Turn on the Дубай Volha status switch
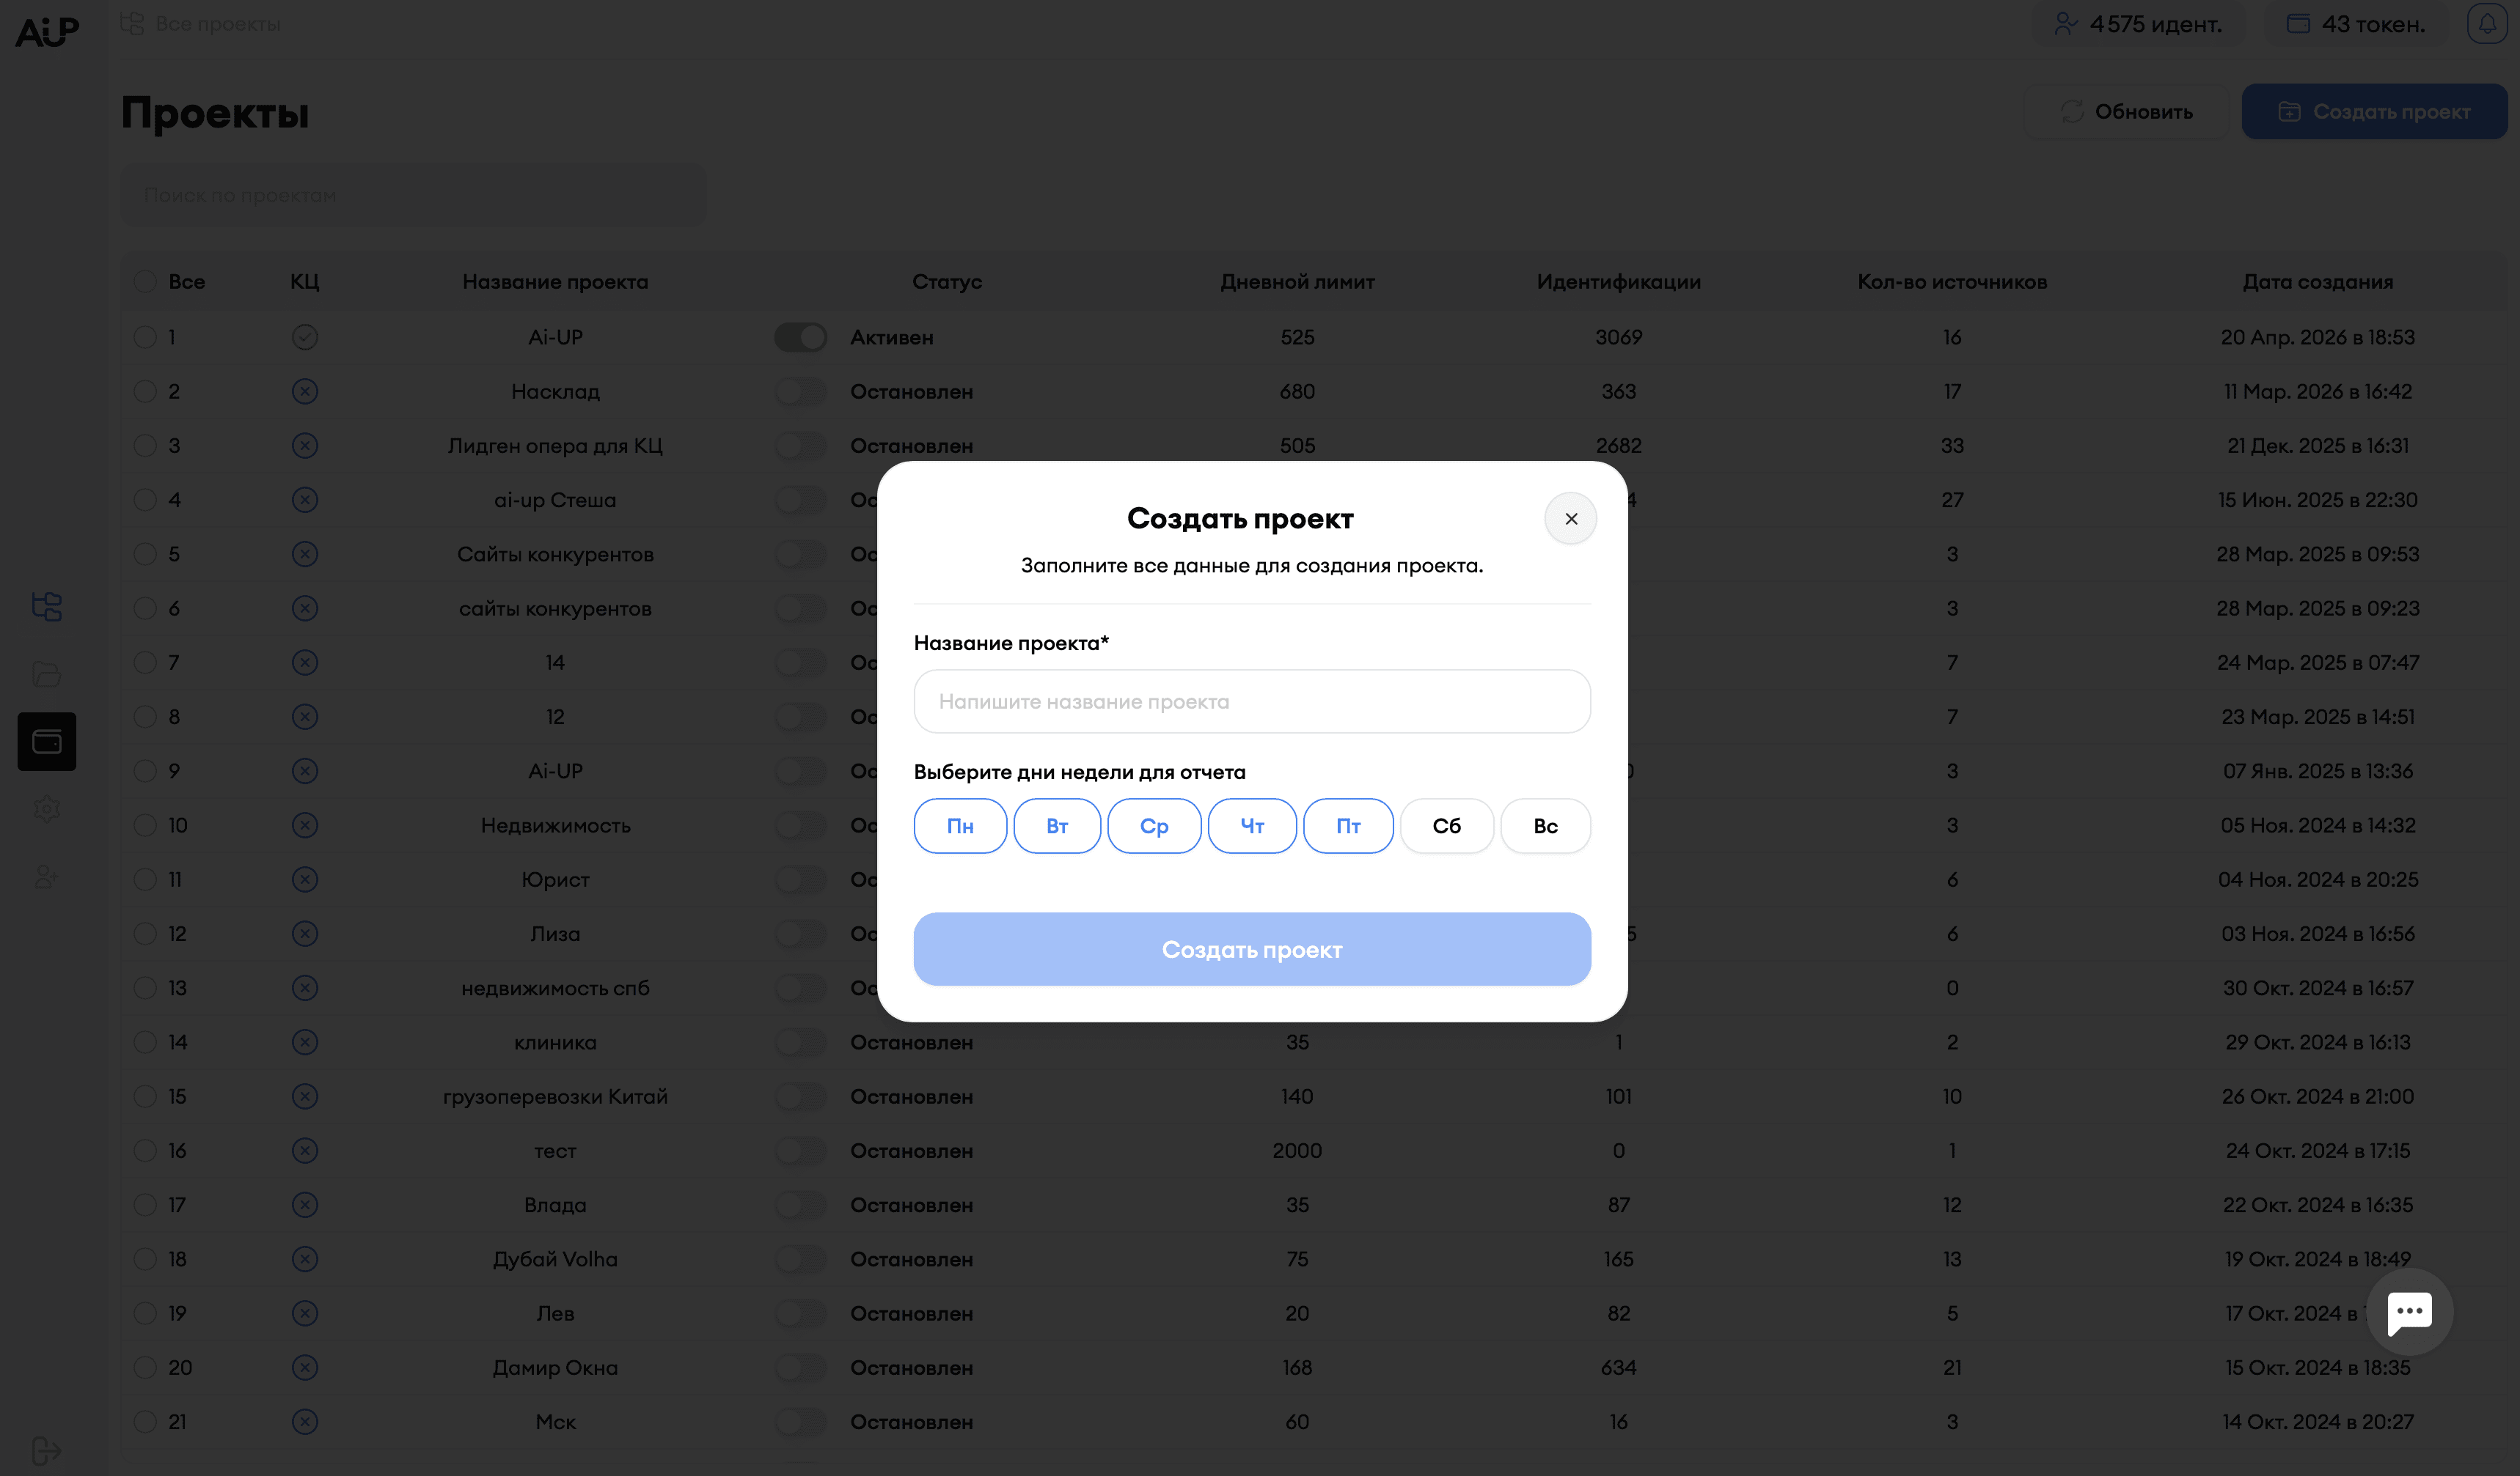The height and width of the screenshot is (1476, 2520). tap(800, 1259)
